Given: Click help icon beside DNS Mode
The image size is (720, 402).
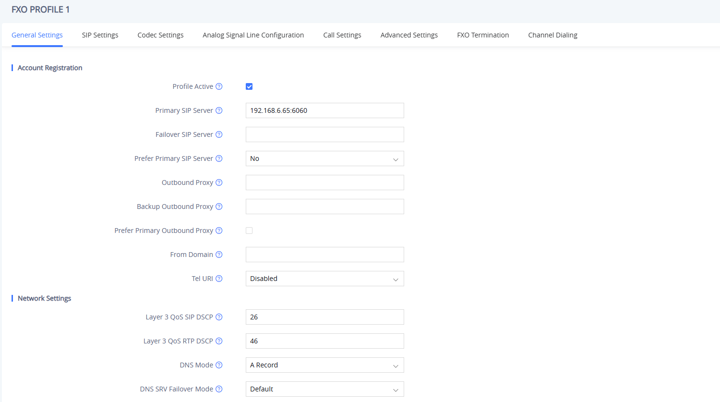Looking at the screenshot, I should tap(219, 365).
